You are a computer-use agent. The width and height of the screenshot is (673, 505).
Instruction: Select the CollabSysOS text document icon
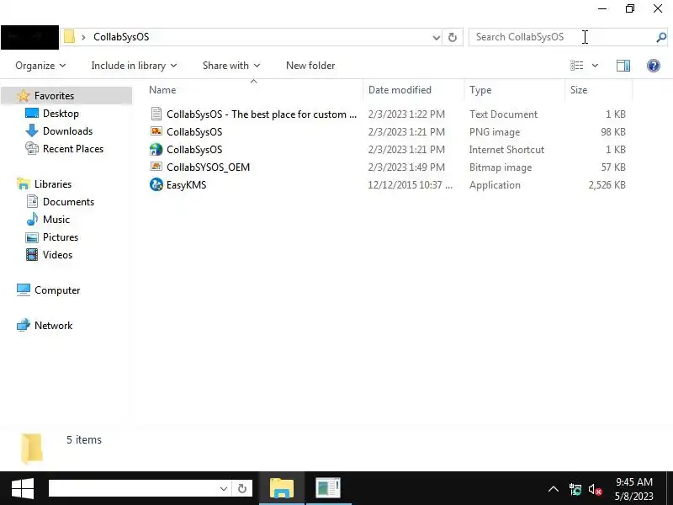click(156, 114)
